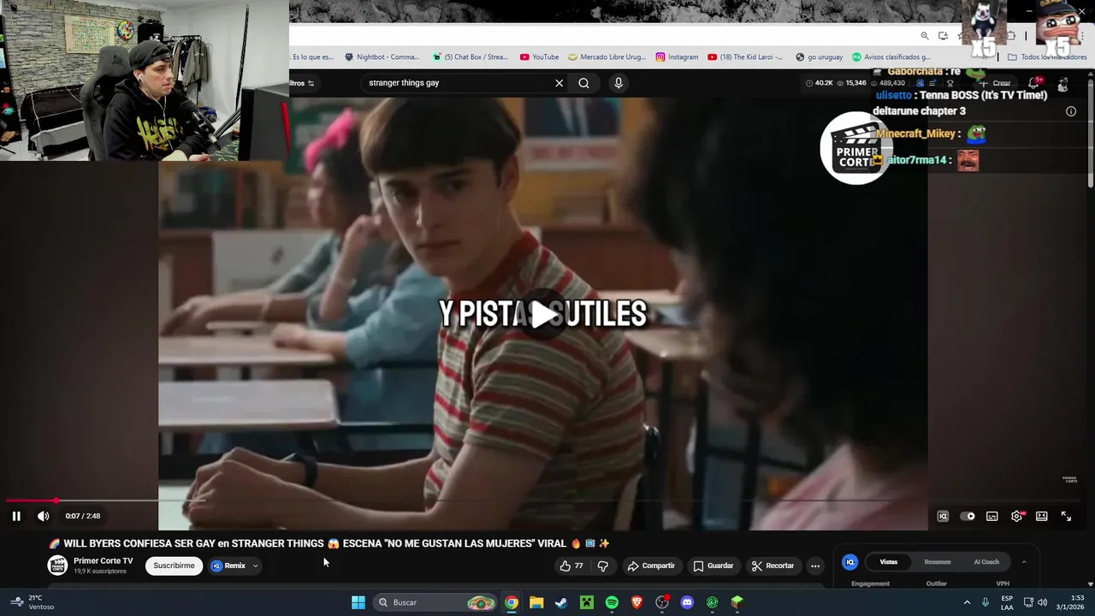The width and height of the screenshot is (1095, 616).
Task: Start voice search with the microphone
Action: [619, 83]
